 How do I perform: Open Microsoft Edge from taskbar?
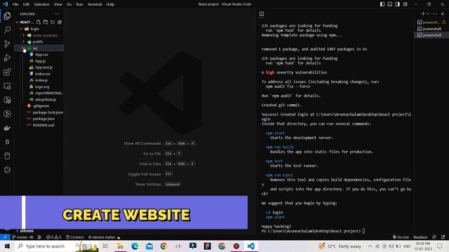tap(135, 246)
